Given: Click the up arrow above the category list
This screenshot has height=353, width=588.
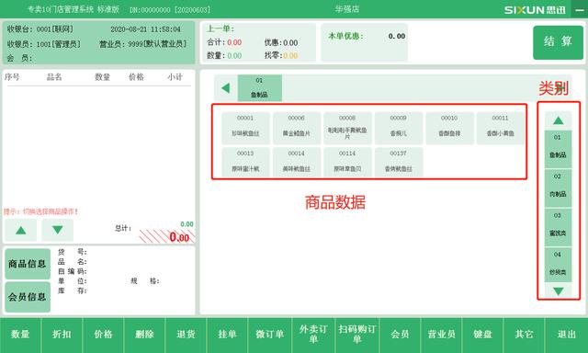Looking at the screenshot, I should point(558,120).
